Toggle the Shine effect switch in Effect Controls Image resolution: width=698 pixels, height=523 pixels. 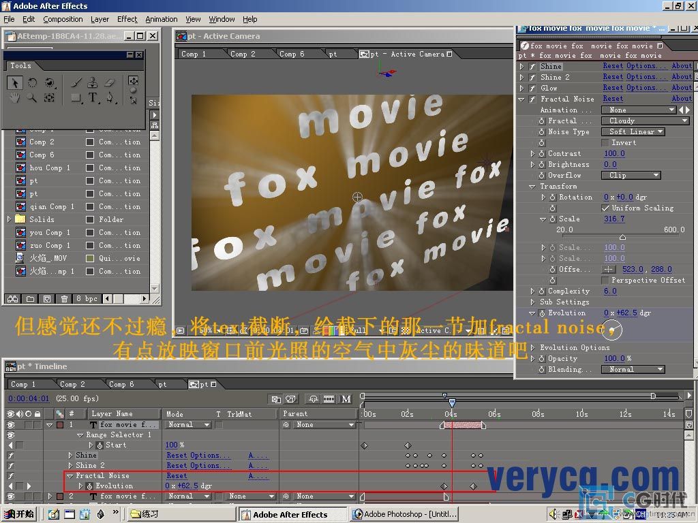(532, 66)
